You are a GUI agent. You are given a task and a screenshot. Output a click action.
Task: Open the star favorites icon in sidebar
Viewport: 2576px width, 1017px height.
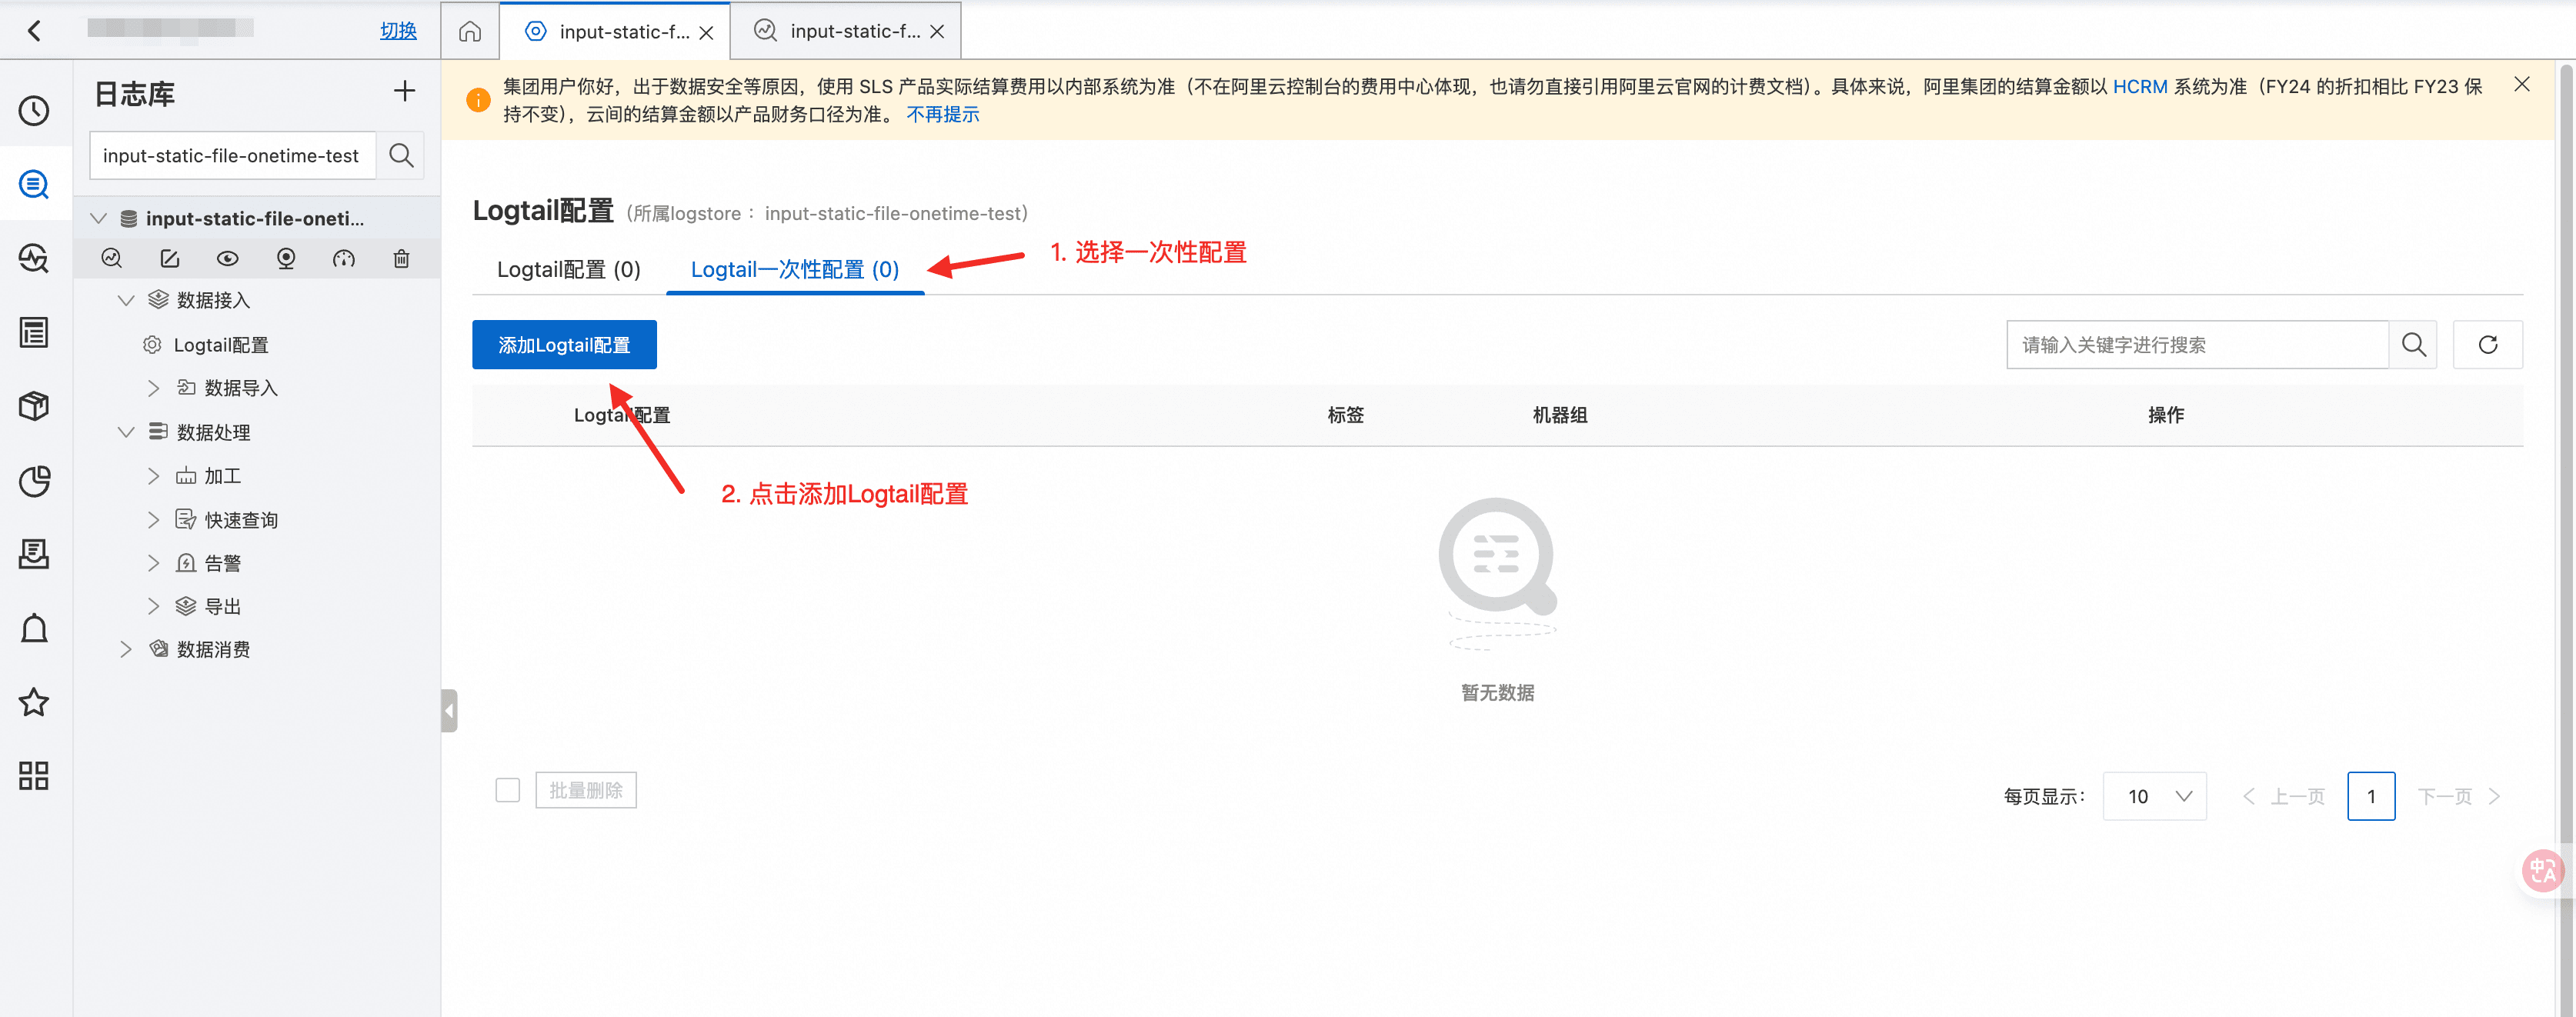point(34,702)
